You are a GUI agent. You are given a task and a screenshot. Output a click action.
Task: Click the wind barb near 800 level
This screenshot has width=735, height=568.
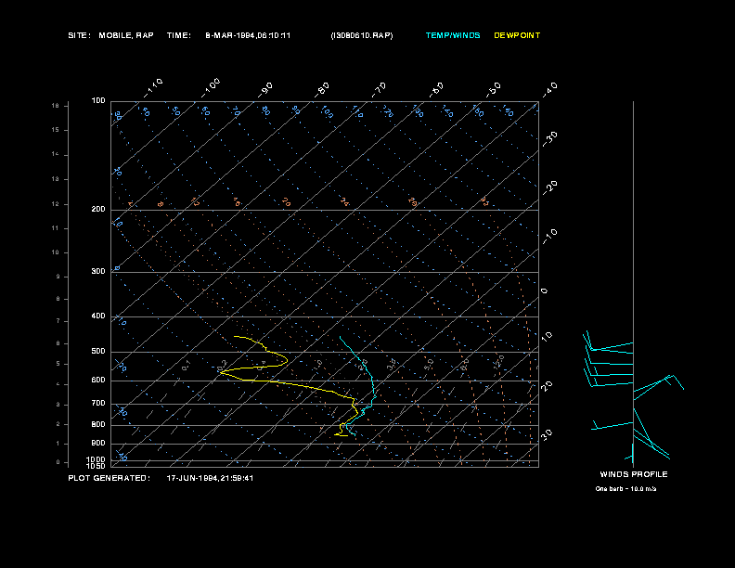tap(612, 425)
